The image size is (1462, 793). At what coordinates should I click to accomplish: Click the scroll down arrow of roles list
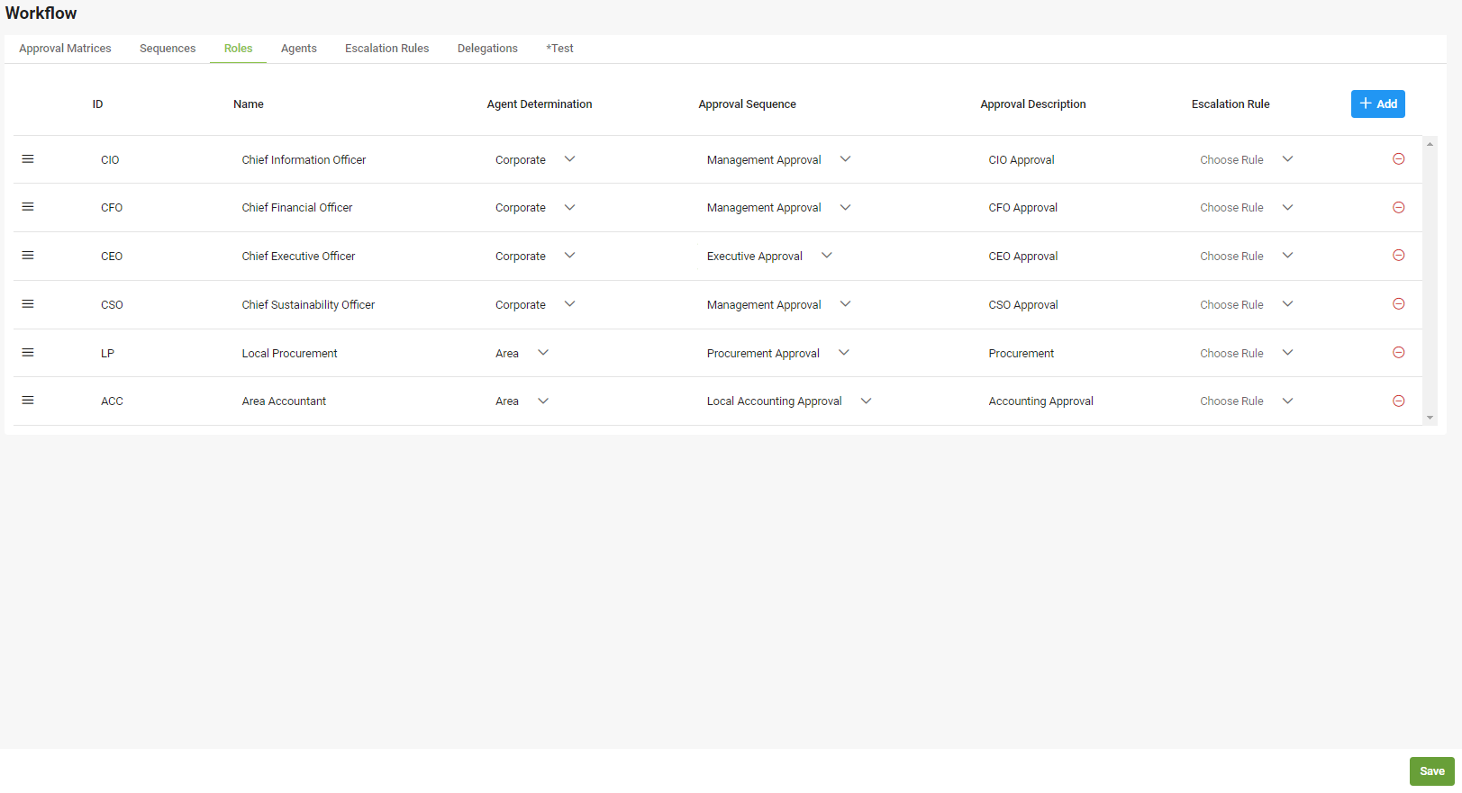tap(1430, 418)
